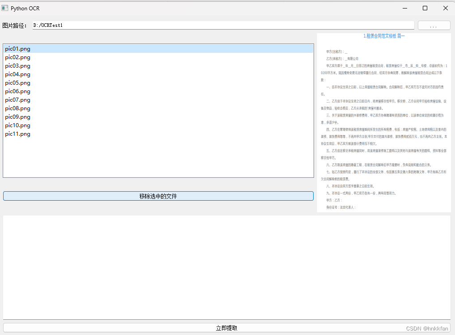The height and width of the screenshot is (335, 455).
Task: Click the Python OCR window icon
Action: 4,8
